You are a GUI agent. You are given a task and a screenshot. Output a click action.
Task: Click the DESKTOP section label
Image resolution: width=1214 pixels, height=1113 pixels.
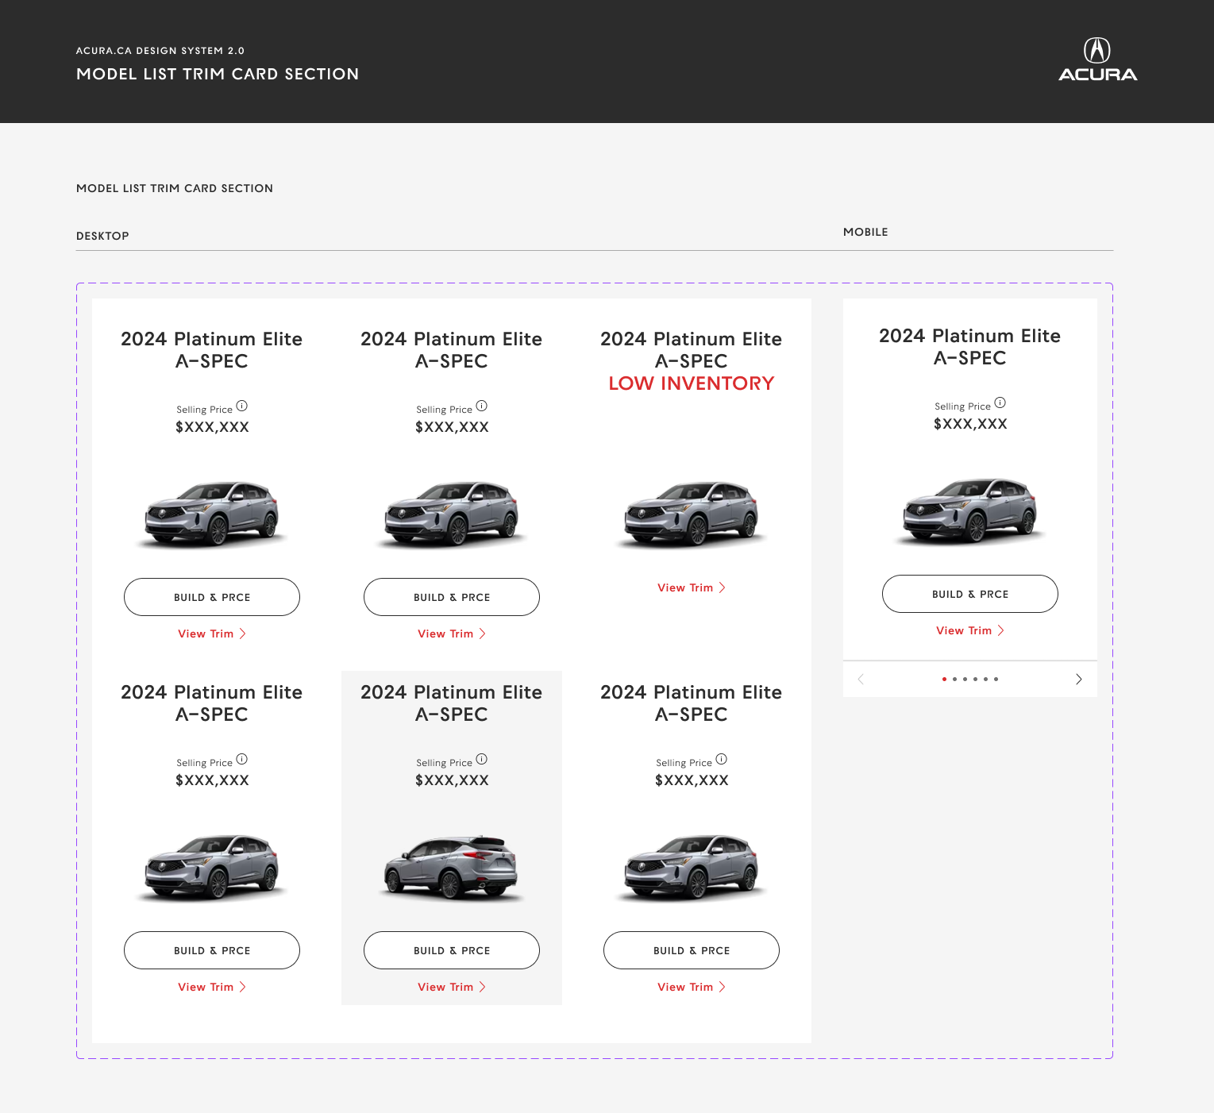102,236
